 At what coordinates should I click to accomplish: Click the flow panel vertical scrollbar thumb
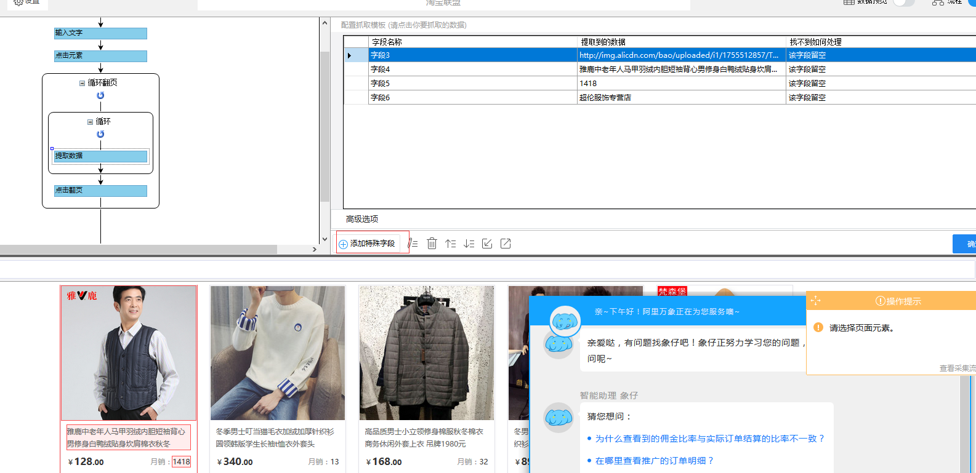point(325,126)
